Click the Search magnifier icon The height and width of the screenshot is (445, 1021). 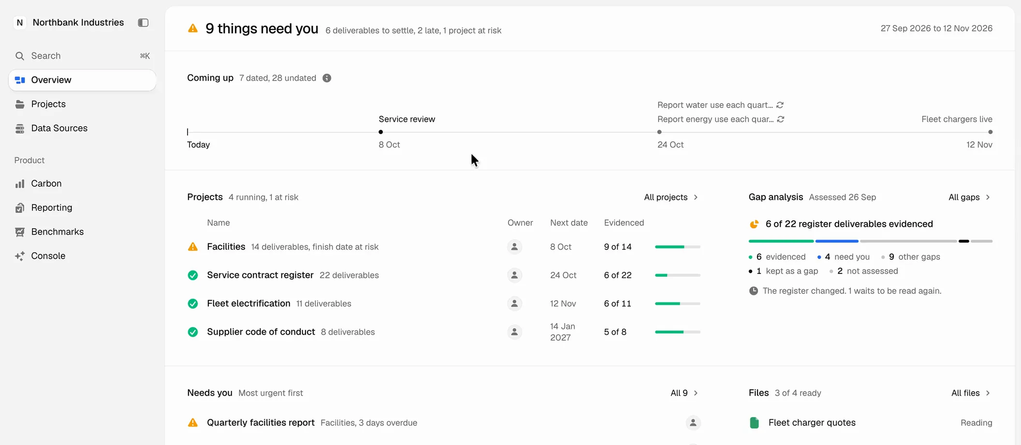click(x=20, y=56)
